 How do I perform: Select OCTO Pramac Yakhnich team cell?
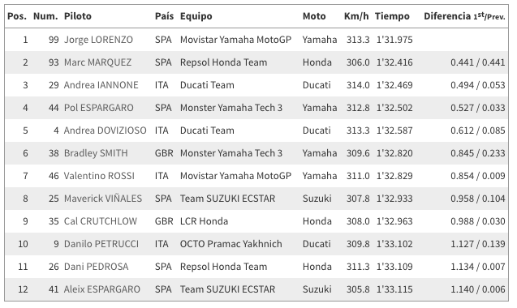[230, 244]
